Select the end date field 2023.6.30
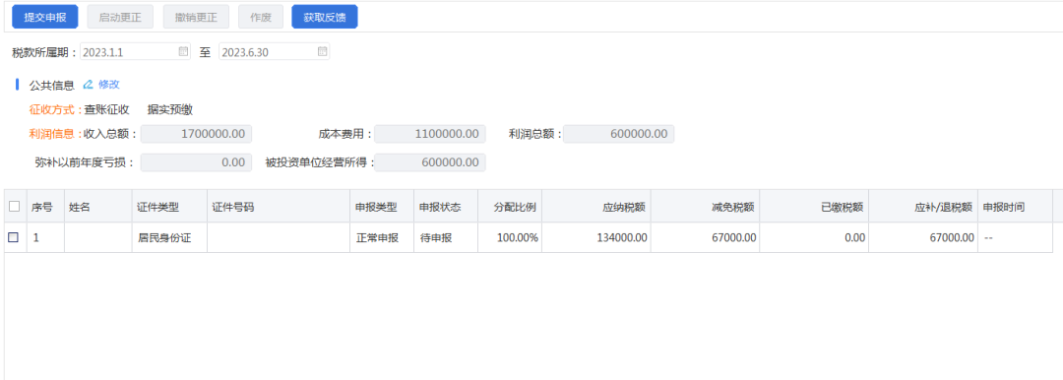The width and height of the screenshot is (1063, 380). tap(274, 51)
